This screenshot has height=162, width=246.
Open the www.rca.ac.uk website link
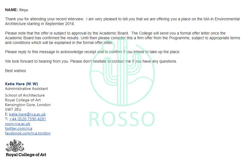(x=18, y=124)
